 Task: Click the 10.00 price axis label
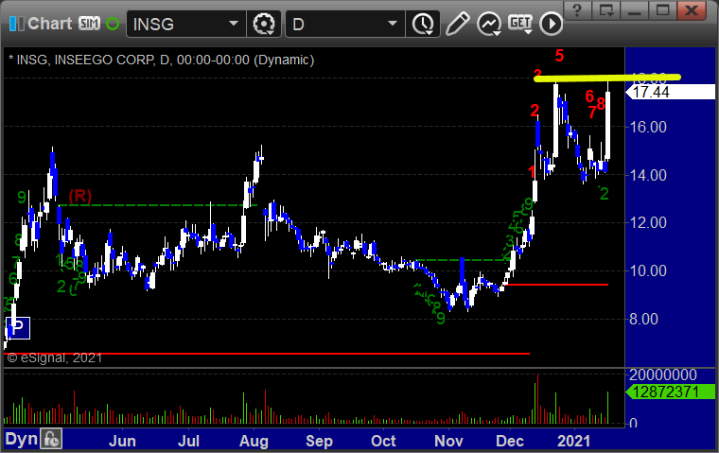(648, 270)
